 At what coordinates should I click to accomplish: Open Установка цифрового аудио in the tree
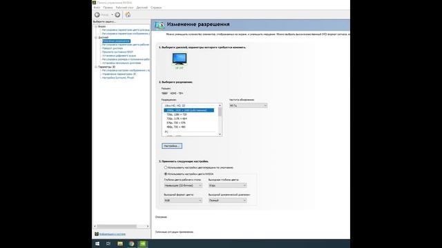(x=119, y=56)
